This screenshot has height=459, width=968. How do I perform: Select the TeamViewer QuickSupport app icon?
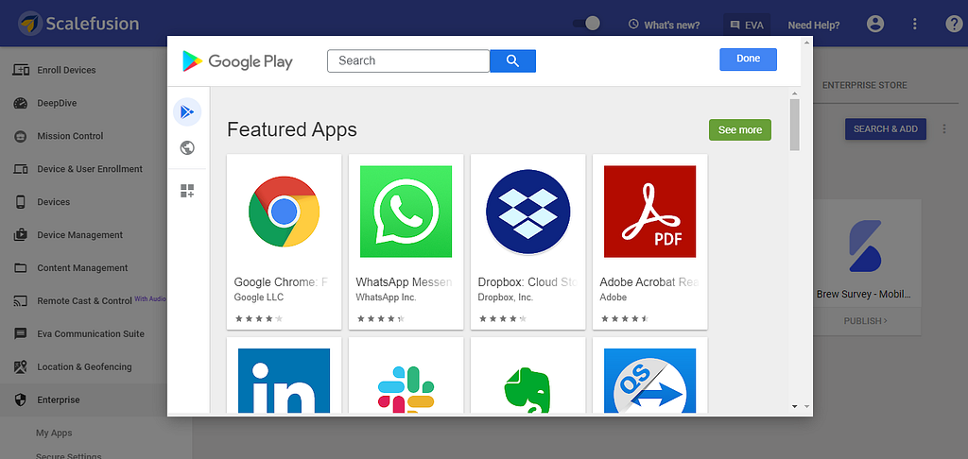coord(649,381)
